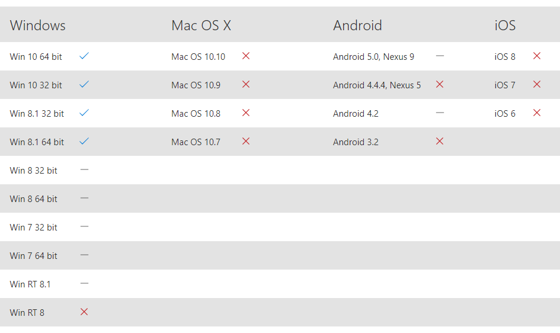This screenshot has height=333, width=560.
Task: Click the checkmark next to Win 8.1 32 bit
Action: (84, 113)
